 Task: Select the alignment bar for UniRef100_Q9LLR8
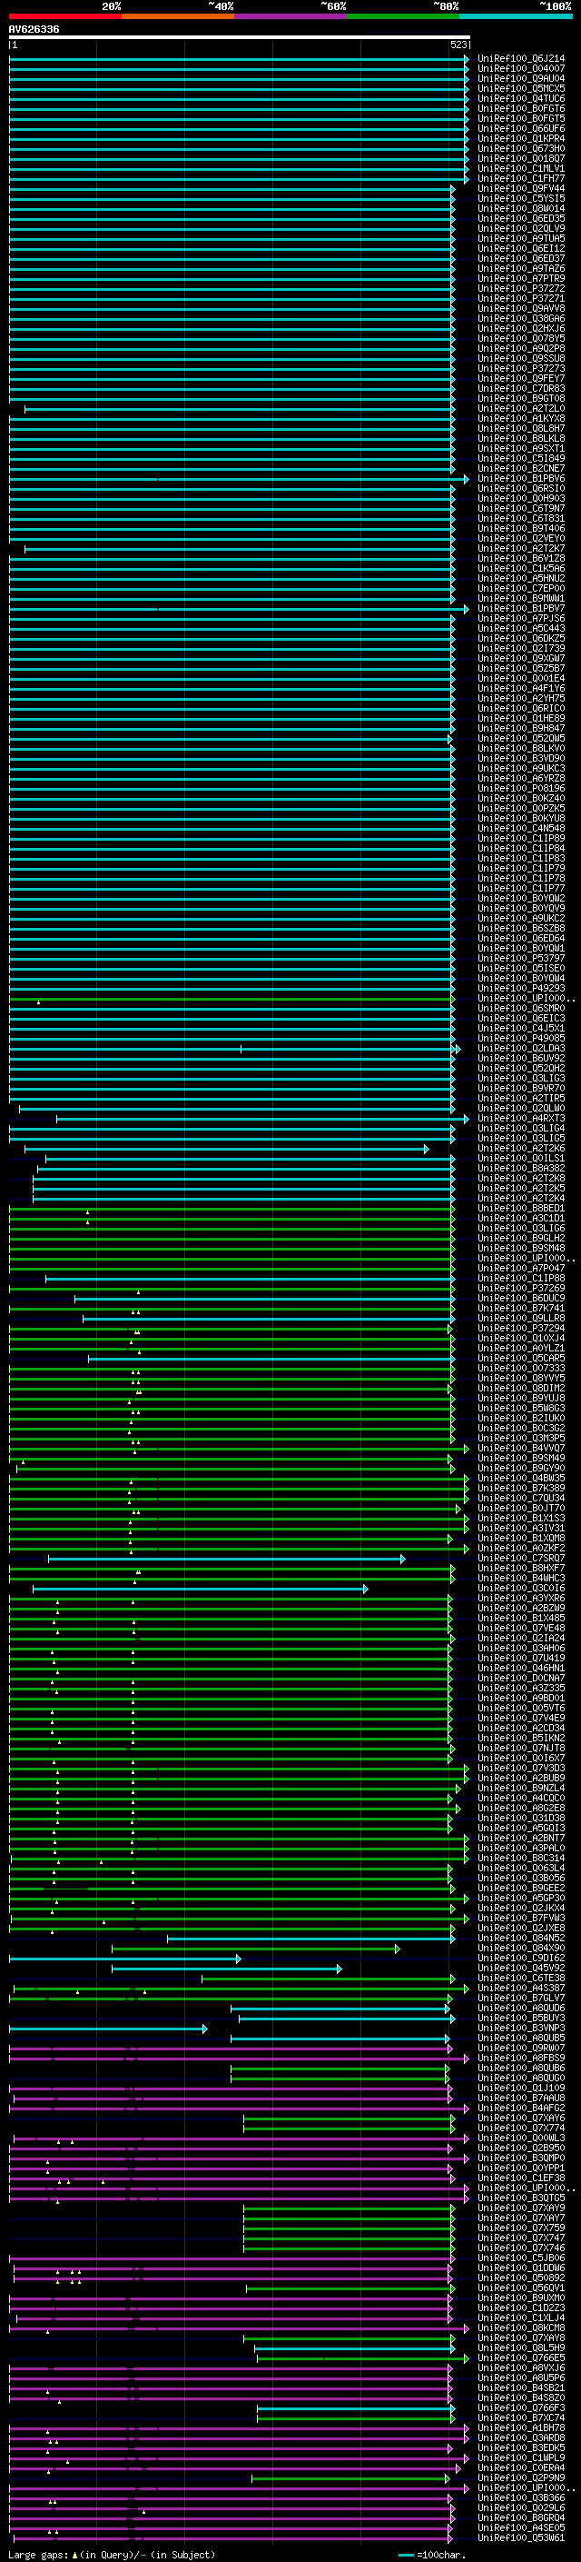point(269,1319)
